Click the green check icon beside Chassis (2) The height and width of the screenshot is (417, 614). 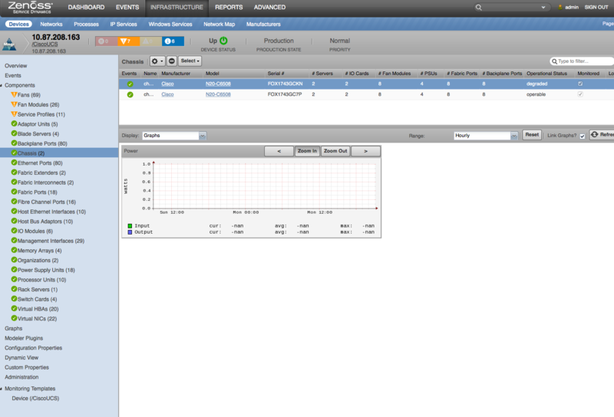point(14,153)
